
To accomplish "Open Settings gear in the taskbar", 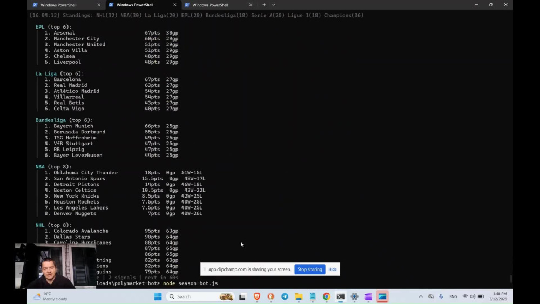I will (x=354, y=296).
